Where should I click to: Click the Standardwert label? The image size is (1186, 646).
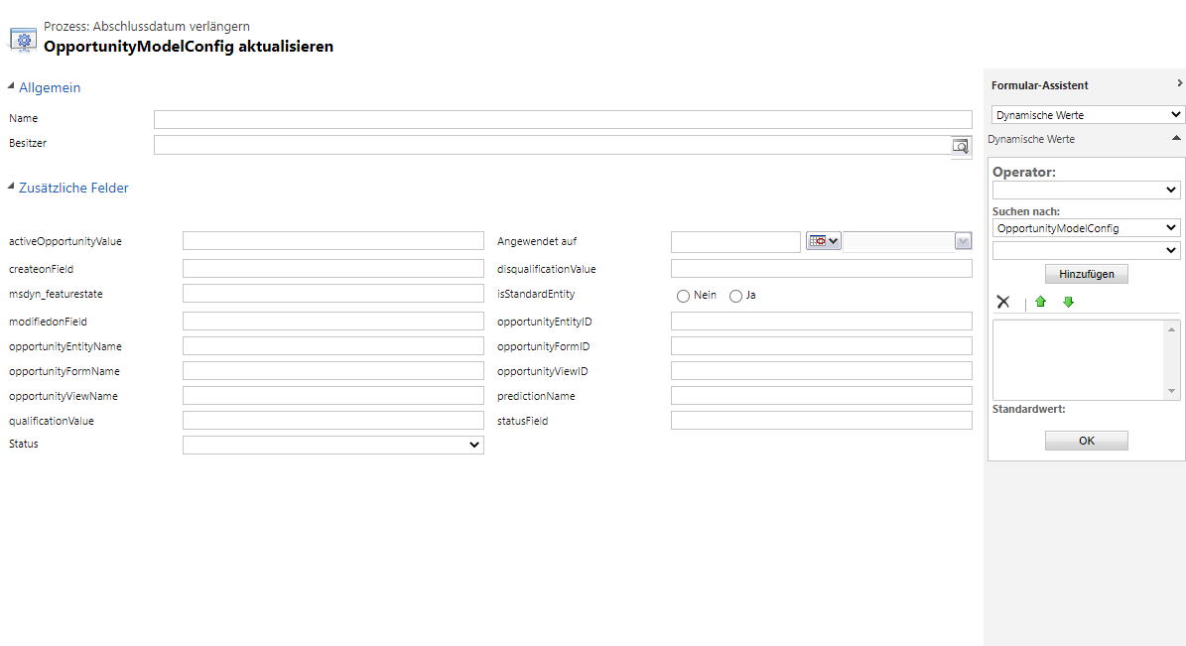[1028, 409]
